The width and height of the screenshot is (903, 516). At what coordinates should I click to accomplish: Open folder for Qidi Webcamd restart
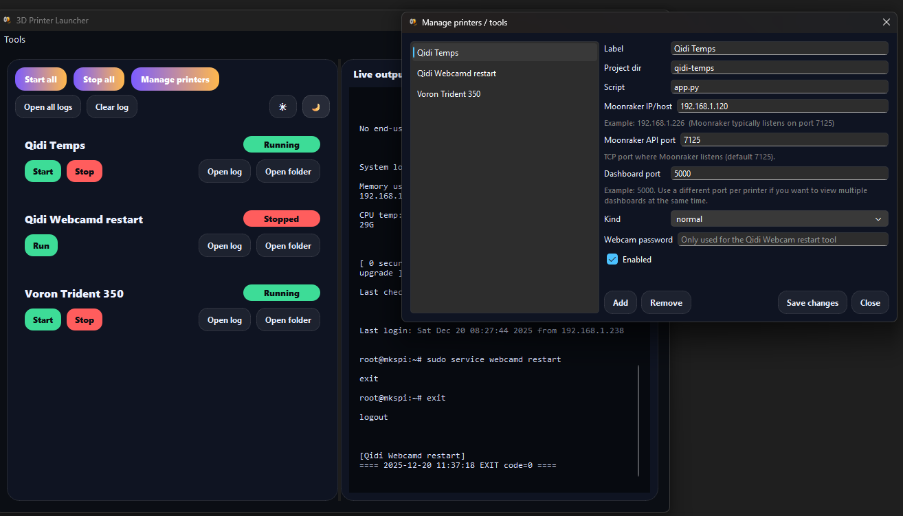pyautogui.click(x=288, y=245)
